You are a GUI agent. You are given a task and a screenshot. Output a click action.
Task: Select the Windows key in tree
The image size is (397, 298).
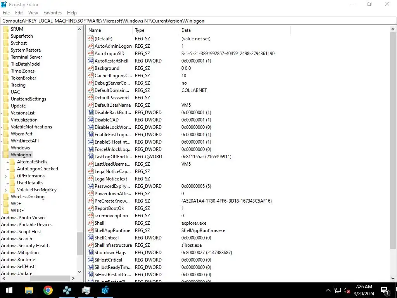[x=20, y=148]
